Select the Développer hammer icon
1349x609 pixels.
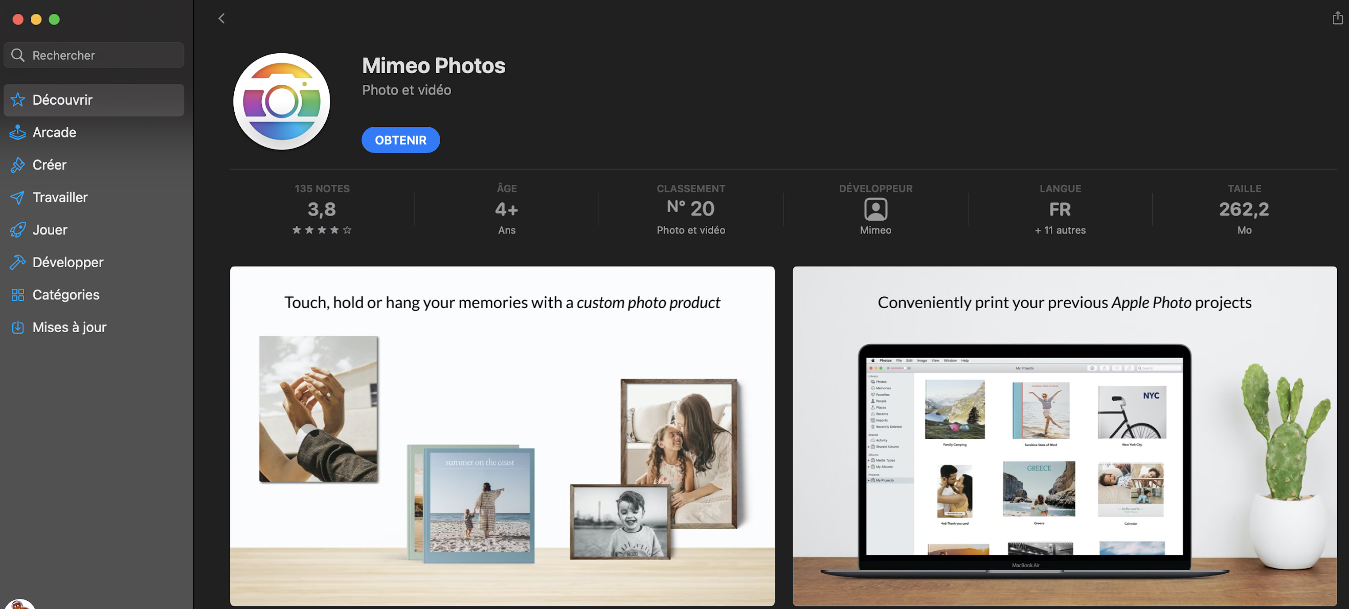click(x=18, y=262)
